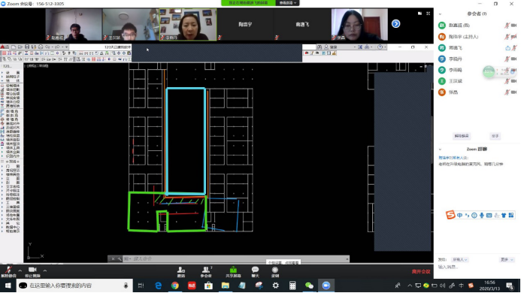Open the view options menu at top
The image size is (521, 293).
coord(288,3)
